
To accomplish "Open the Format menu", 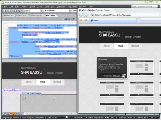I will (x=32, y=7).
